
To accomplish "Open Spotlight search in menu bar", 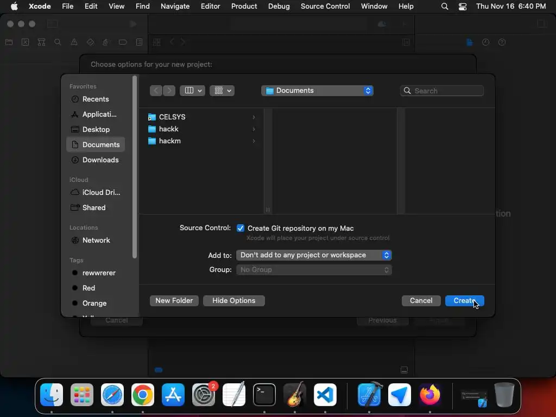I will [x=444, y=7].
